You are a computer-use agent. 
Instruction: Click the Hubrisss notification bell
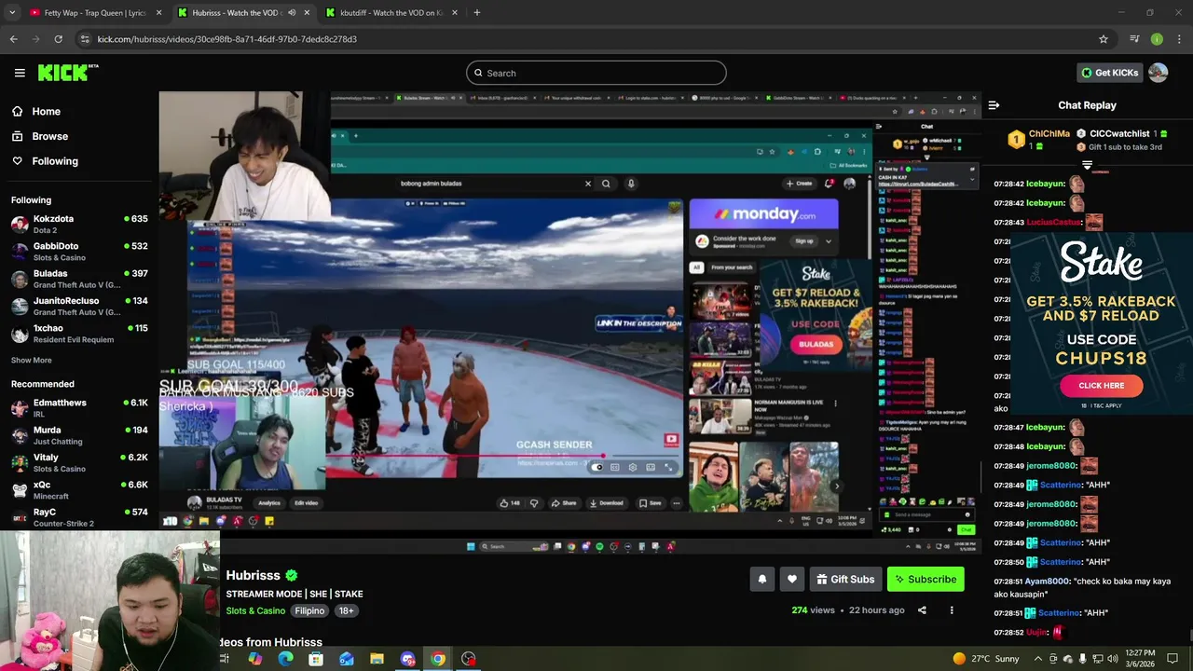tap(761, 579)
